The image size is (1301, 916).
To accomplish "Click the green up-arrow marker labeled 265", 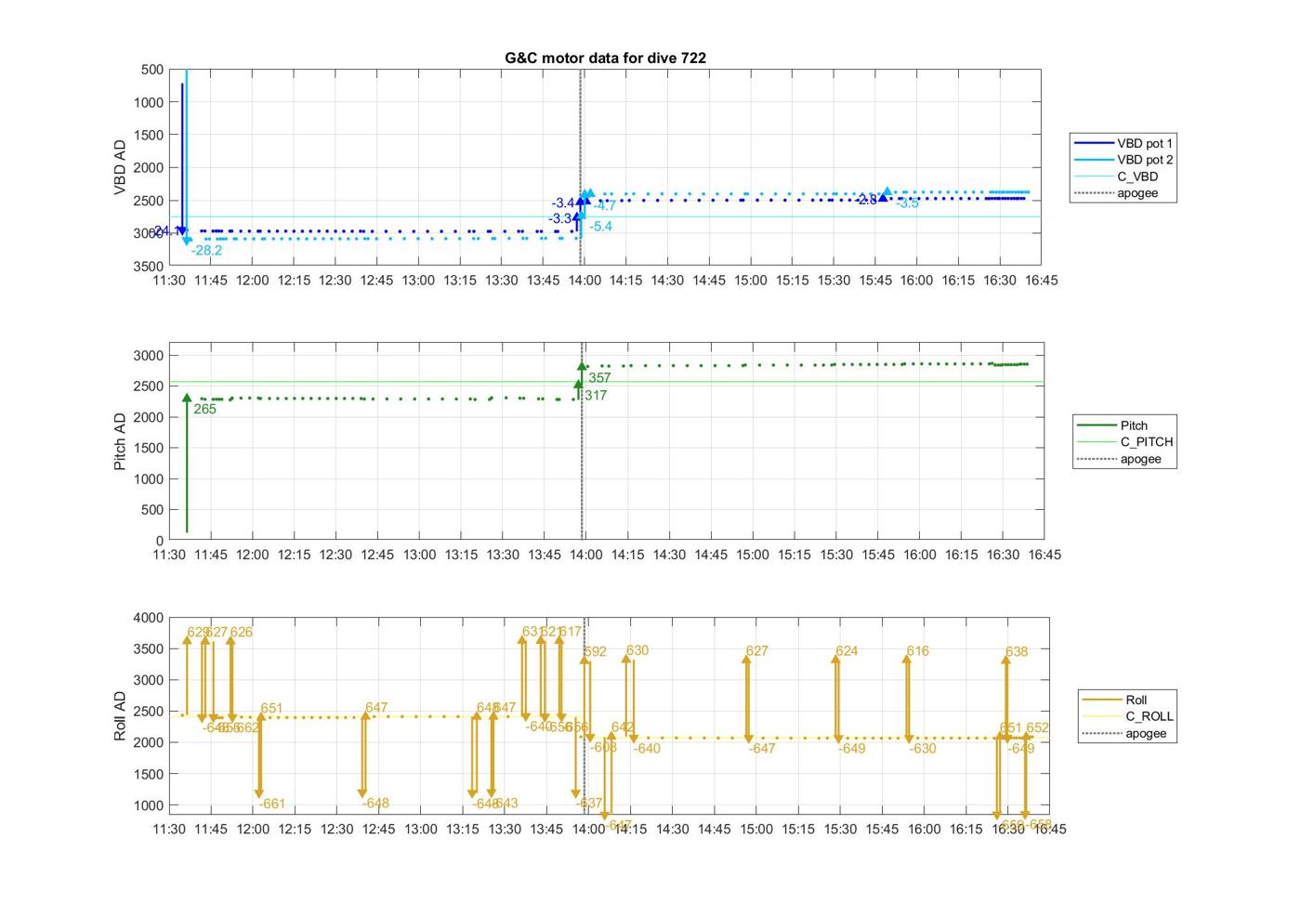I will pyautogui.click(x=187, y=399).
